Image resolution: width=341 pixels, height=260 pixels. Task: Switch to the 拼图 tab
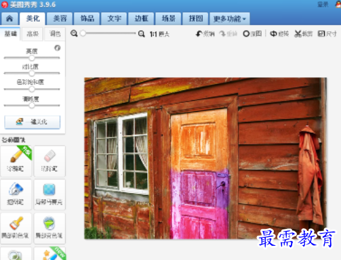195,18
